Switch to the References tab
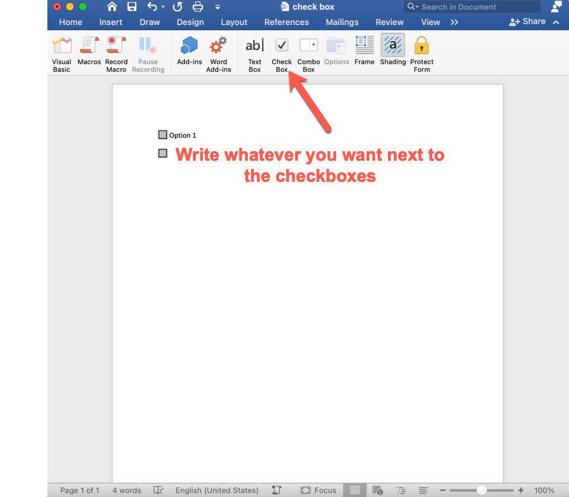The height and width of the screenshot is (497, 569). coord(286,22)
